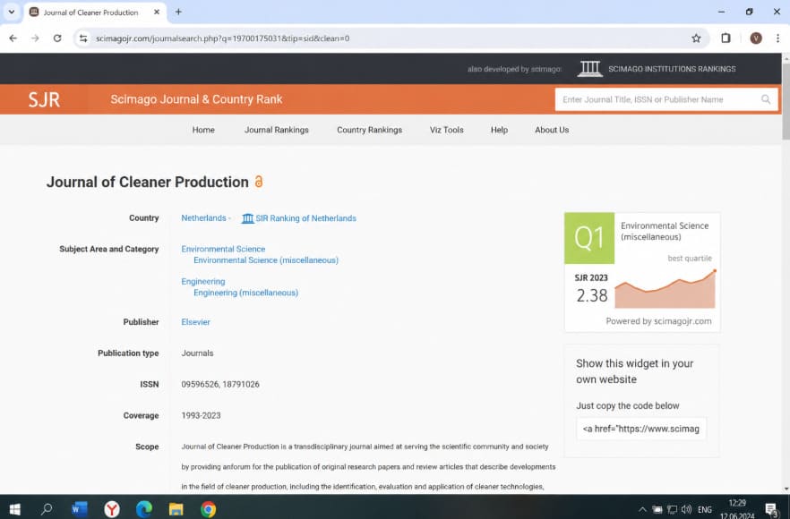This screenshot has height=519, width=790.
Task: Click Scimago Journal & Country Rank title
Action: 196,99
